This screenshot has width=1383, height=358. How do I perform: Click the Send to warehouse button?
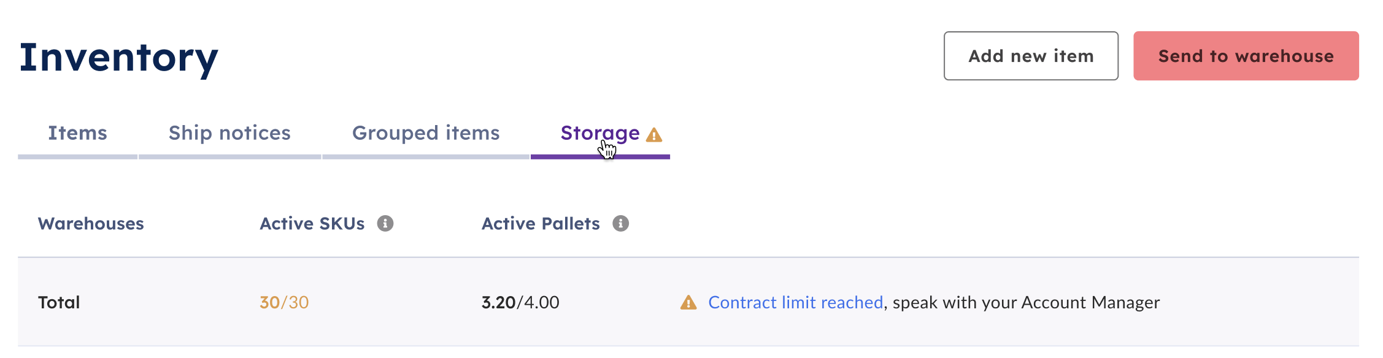tap(1246, 56)
